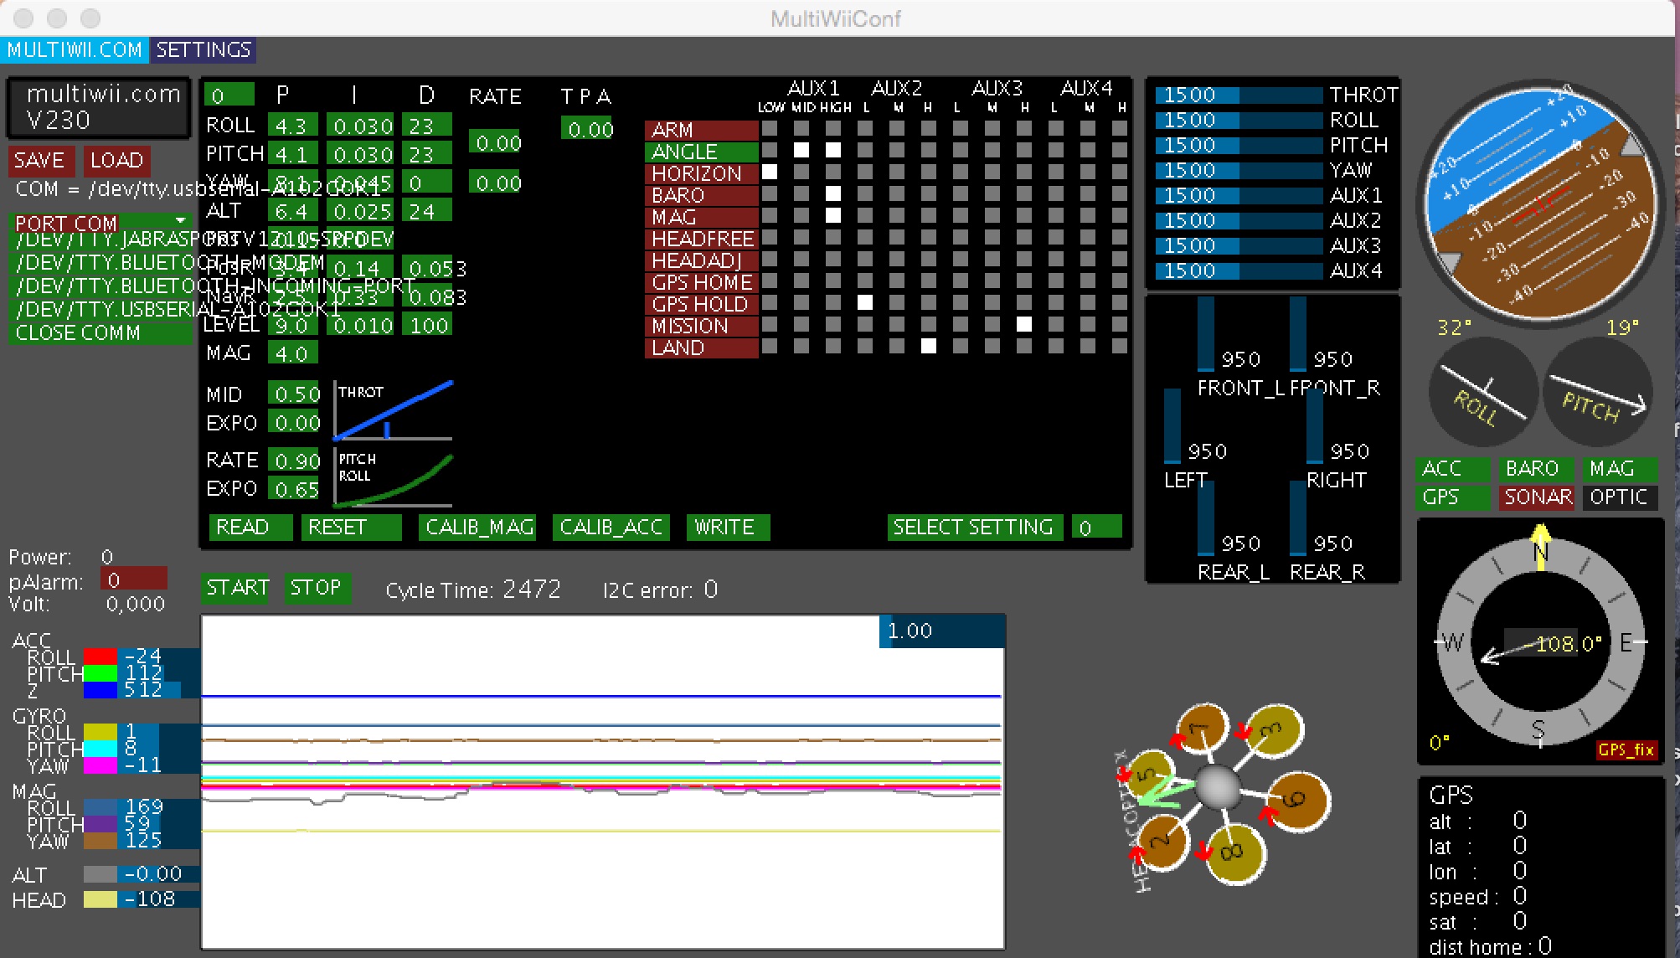The width and height of the screenshot is (1680, 958).
Task: Click the SELECT SETTING button
Action: pyautogui.click(x=975, y=527)
